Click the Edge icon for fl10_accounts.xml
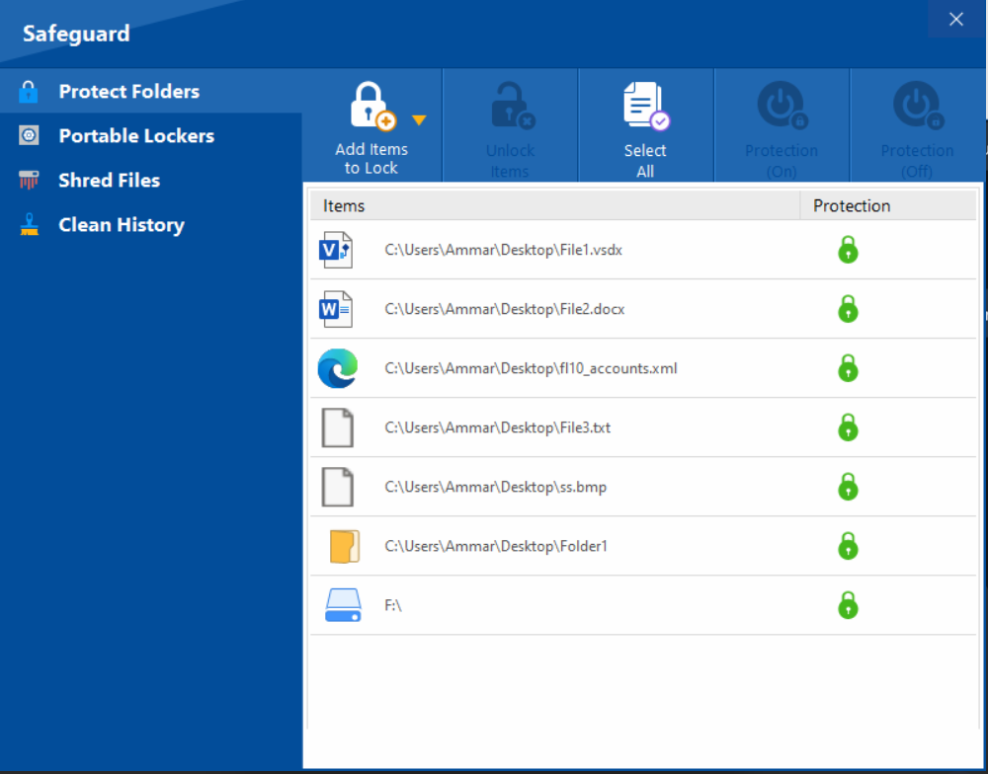 click(338, 368)
